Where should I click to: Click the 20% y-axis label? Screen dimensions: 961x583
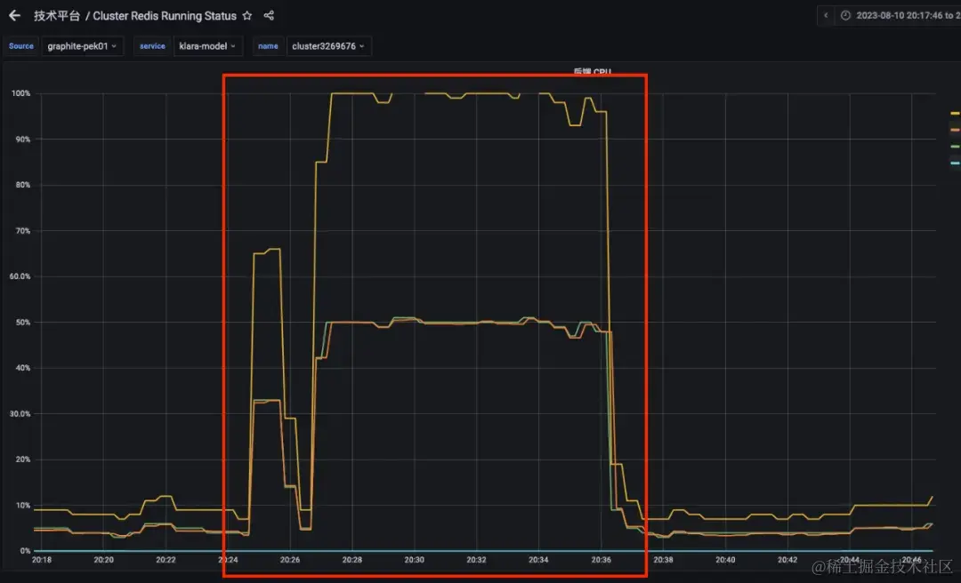pos(22,459)
